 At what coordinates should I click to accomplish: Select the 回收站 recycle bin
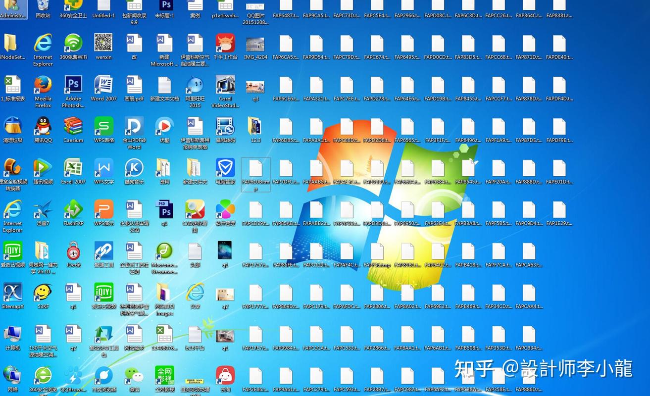[x=43, y=6]
